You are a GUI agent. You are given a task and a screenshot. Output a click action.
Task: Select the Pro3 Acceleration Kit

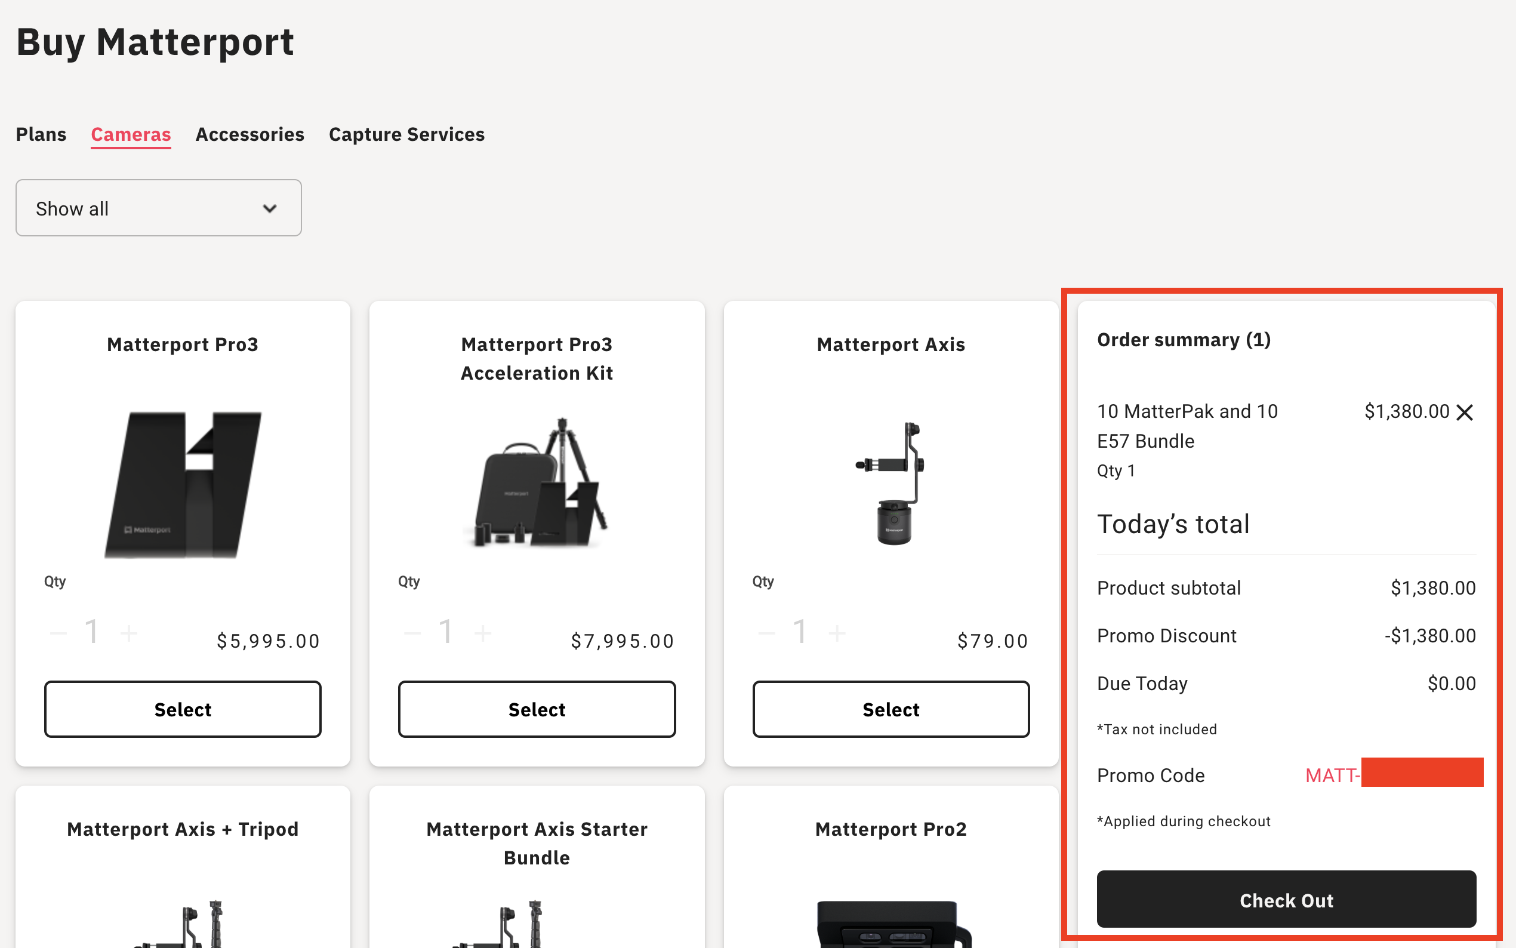tap(537, 709)
